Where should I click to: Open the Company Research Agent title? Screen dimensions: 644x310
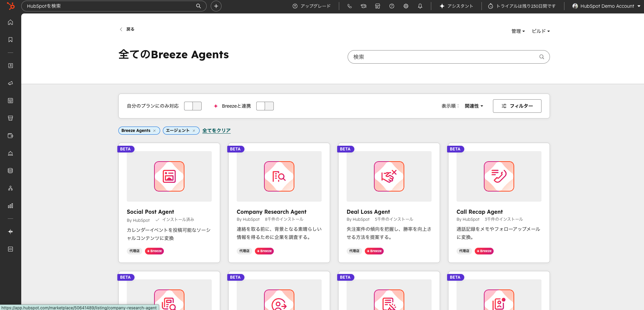[x=271, y=212]
